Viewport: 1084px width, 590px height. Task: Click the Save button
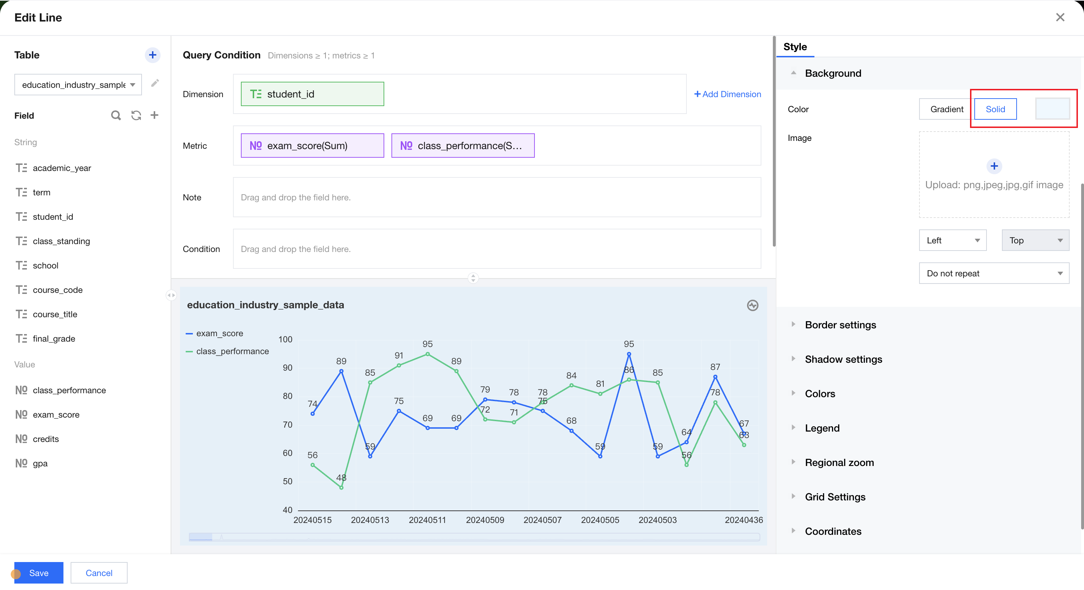(x=39, y=573)
